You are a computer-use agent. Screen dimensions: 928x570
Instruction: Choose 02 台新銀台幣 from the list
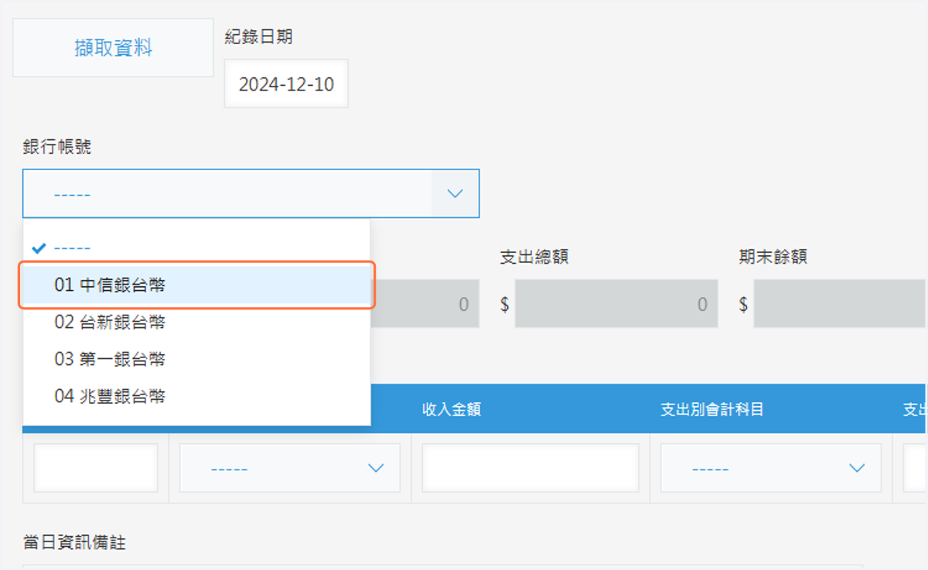(196, 322)
